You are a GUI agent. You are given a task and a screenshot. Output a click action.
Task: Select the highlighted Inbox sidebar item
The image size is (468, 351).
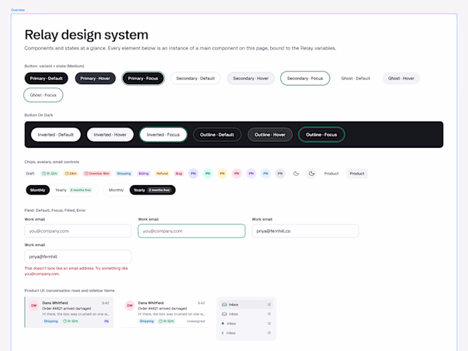coord(246,304)
